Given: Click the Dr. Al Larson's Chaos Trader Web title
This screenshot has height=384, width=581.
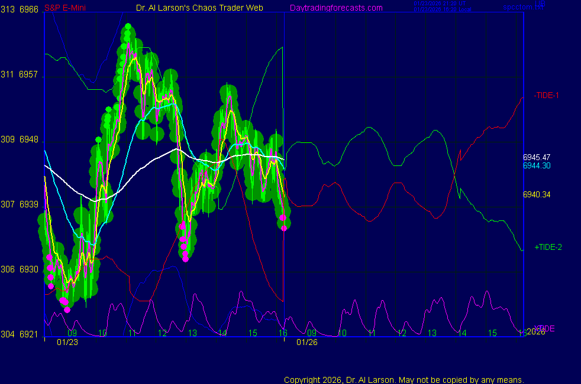Looking at the screenshot, I should tap(195, 8).
